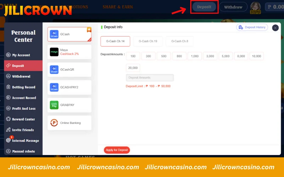Click the GCASHPAY2 logo icon
The width and height of the screenshot is (284, 177).
click(x=54, y=87)
